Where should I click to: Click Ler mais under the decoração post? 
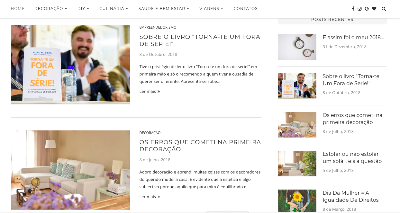tap(150, 197)
